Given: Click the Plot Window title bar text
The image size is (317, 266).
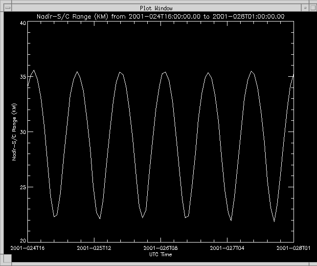Looking at the screenshot, I should 157,7.
